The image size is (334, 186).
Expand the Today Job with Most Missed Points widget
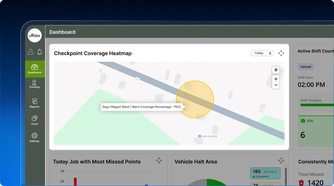coord(159,161)
